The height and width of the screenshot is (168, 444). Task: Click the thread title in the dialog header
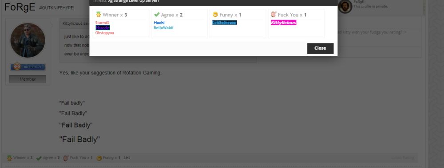[134, 1]
